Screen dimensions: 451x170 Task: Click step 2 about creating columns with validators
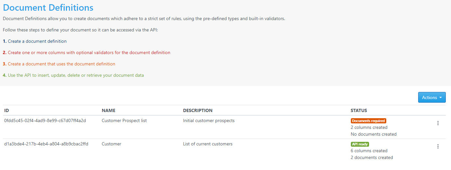coord(86,52)
